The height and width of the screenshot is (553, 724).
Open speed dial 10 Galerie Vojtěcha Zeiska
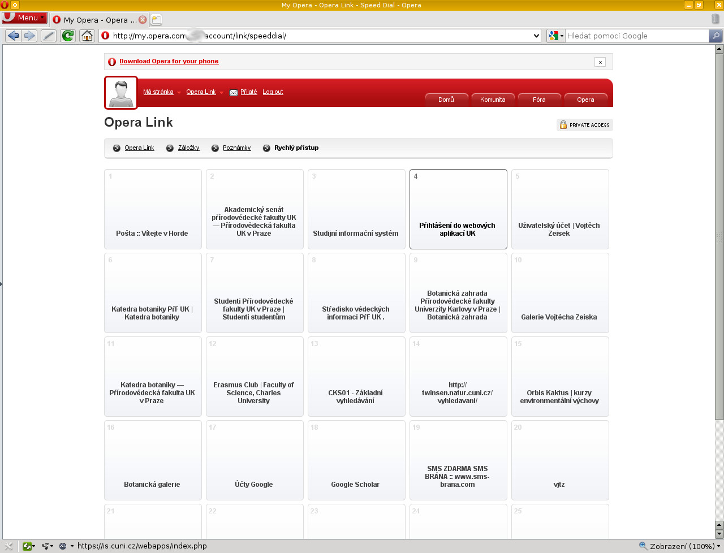pyautogui.click(x=560, y=293)
